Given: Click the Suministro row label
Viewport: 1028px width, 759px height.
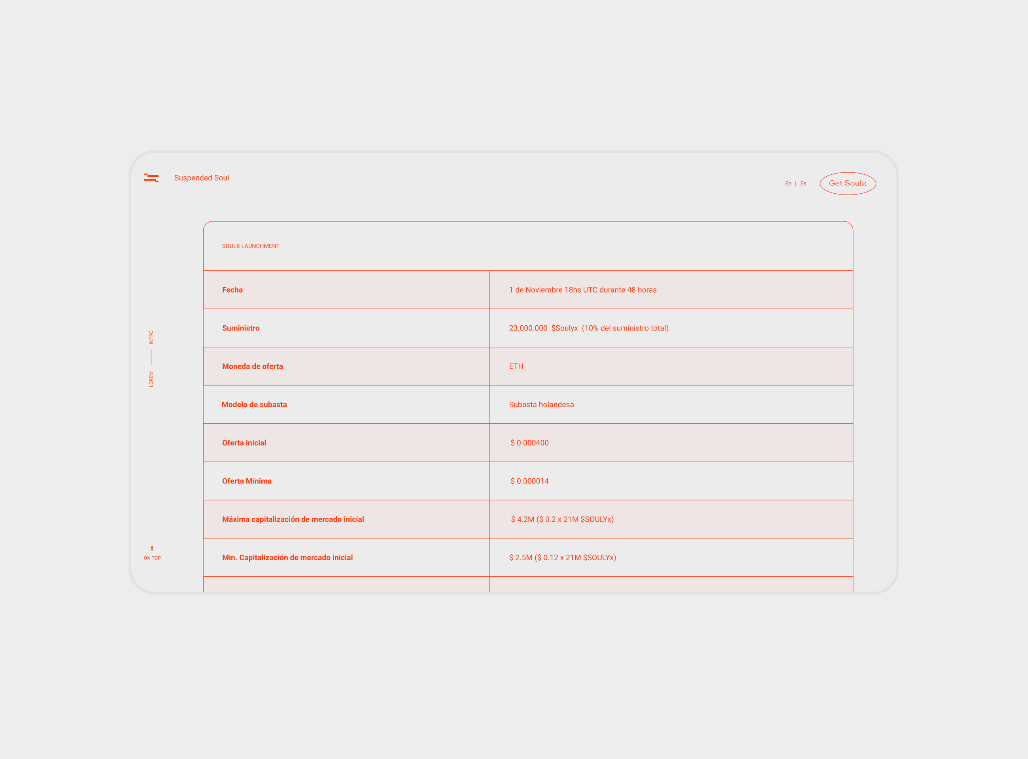Looking at the screenshot, I should pyautogui.click(x=241, y=328).
